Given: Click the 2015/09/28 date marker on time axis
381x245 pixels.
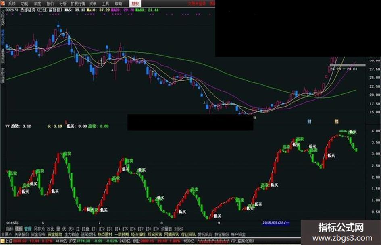Looking at the screenshot, I should tap(276, 223).
